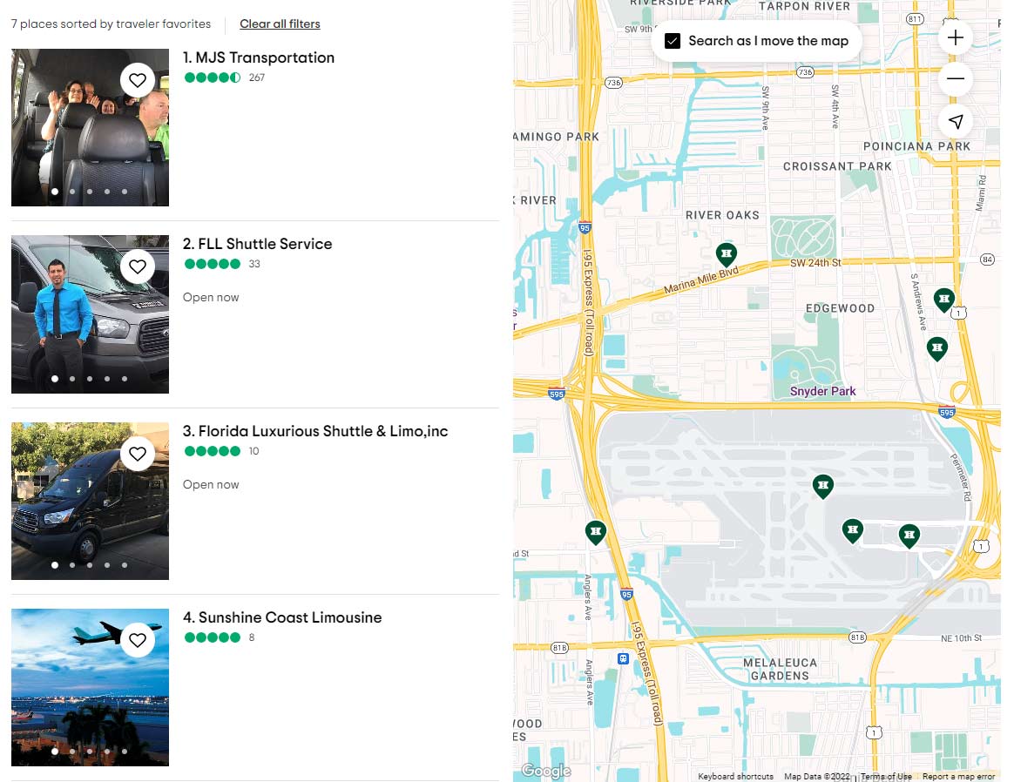The image size is (1014, 782).
Task: View MJS Transportation van interior photo
Action: 90,127
